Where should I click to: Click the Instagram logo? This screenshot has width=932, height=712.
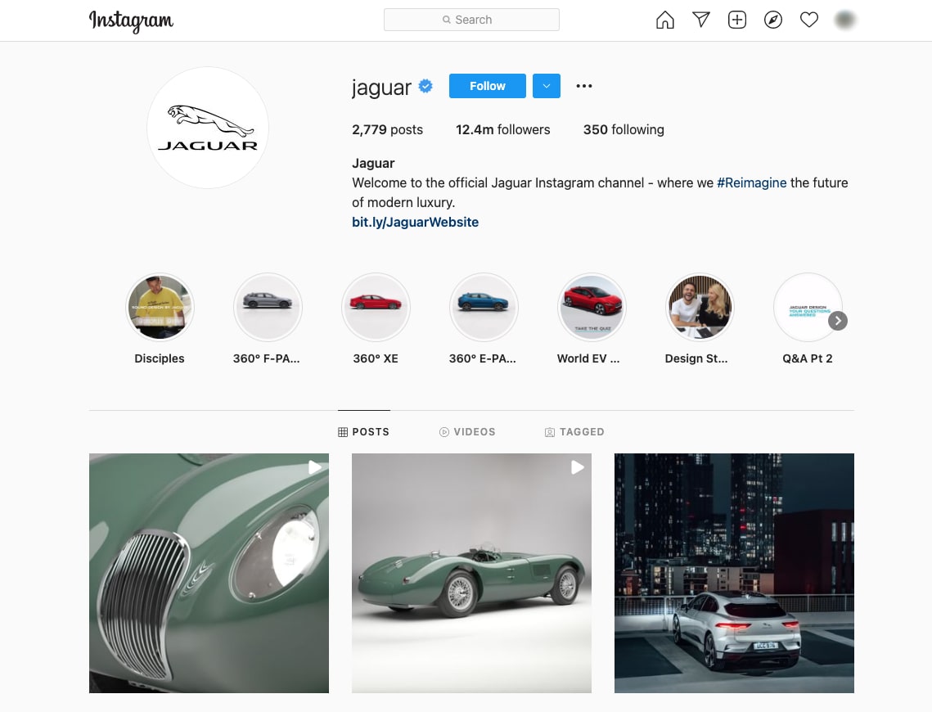(x=131, y=20)
